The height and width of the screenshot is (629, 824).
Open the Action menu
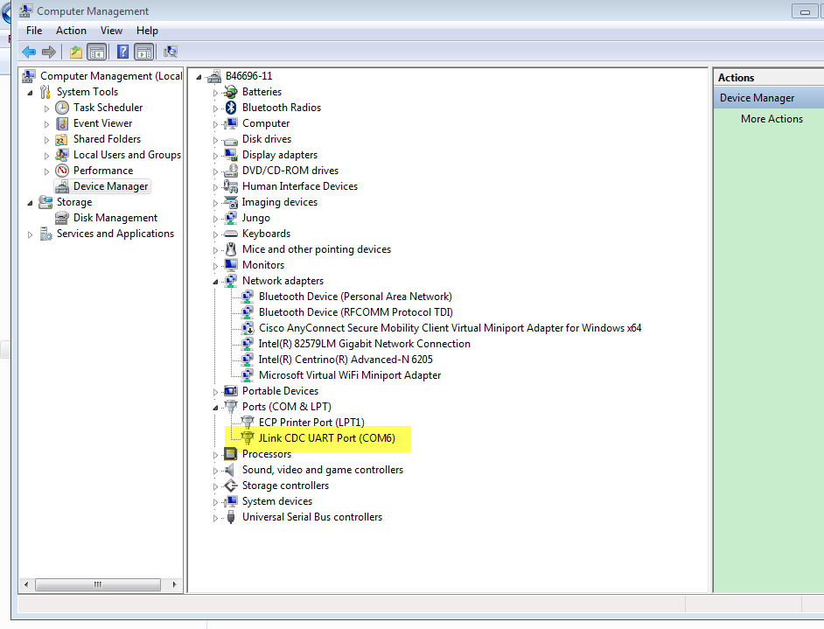(71, 31)
